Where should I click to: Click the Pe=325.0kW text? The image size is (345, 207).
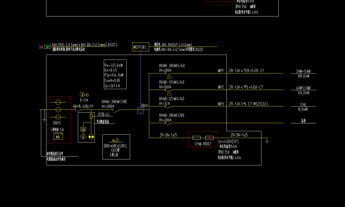[x=114, y=65]
